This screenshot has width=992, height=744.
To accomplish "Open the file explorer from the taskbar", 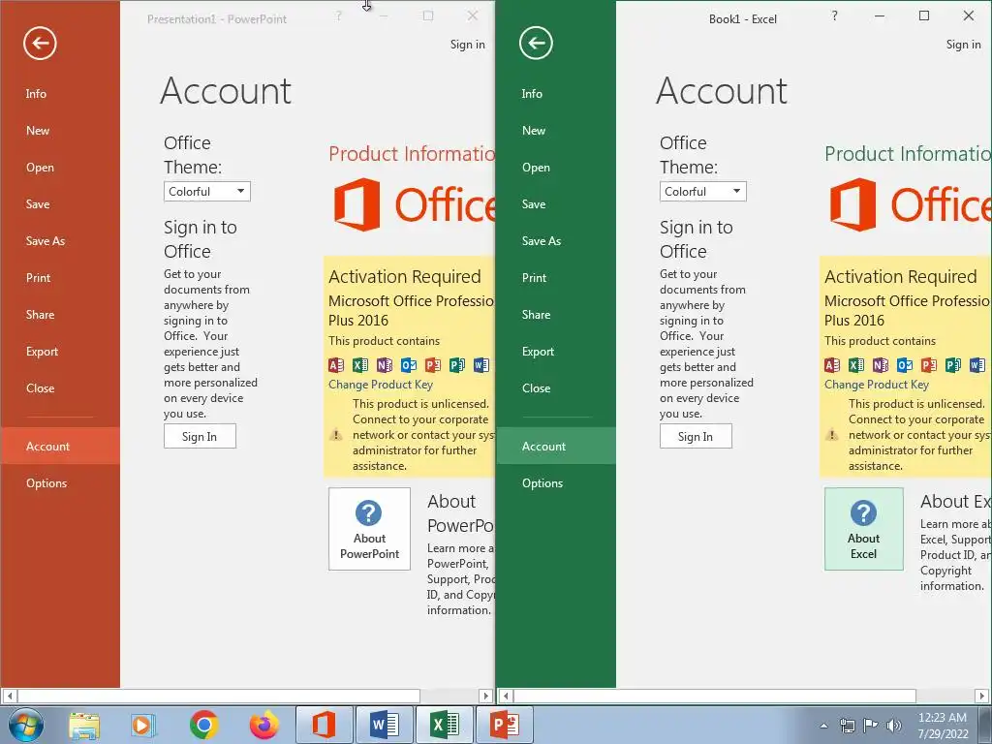I will click(x=83, y=725).
